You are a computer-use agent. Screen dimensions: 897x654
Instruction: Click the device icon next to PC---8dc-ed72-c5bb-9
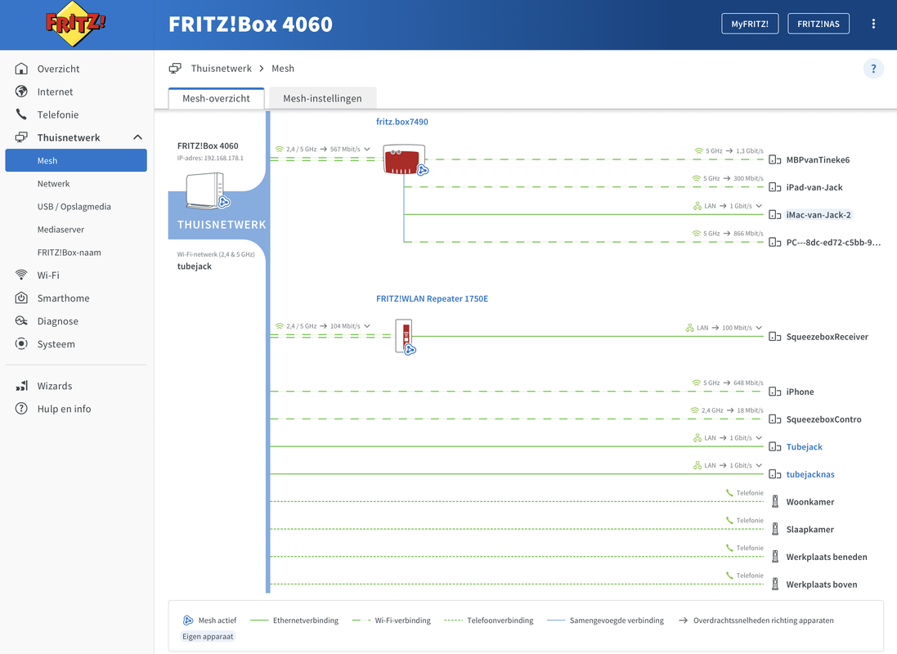[x=774, y=243]
